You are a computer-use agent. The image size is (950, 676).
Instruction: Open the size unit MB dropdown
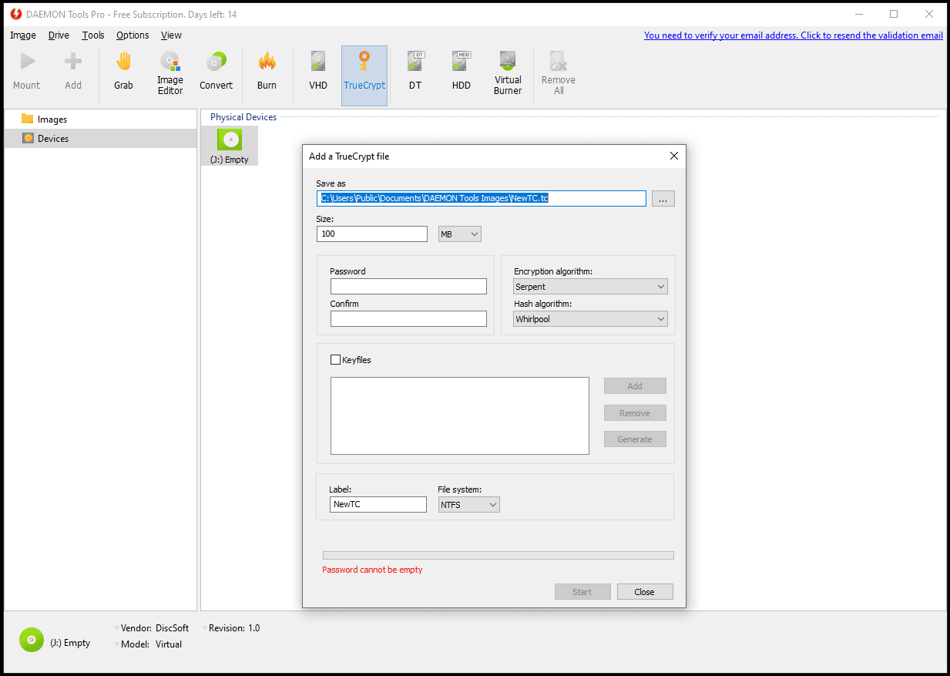pos(459,234)
